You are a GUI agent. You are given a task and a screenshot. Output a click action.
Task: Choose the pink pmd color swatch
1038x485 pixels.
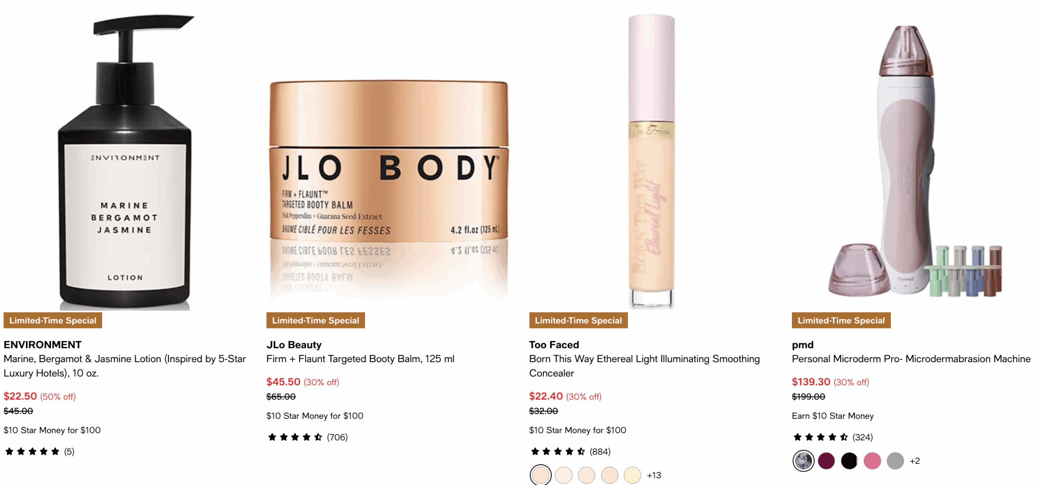click(x=872, y=461)
